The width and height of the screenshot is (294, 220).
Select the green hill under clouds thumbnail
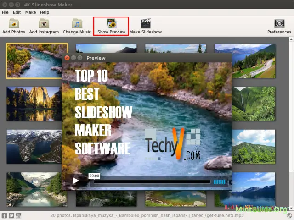tap(254, 147)
